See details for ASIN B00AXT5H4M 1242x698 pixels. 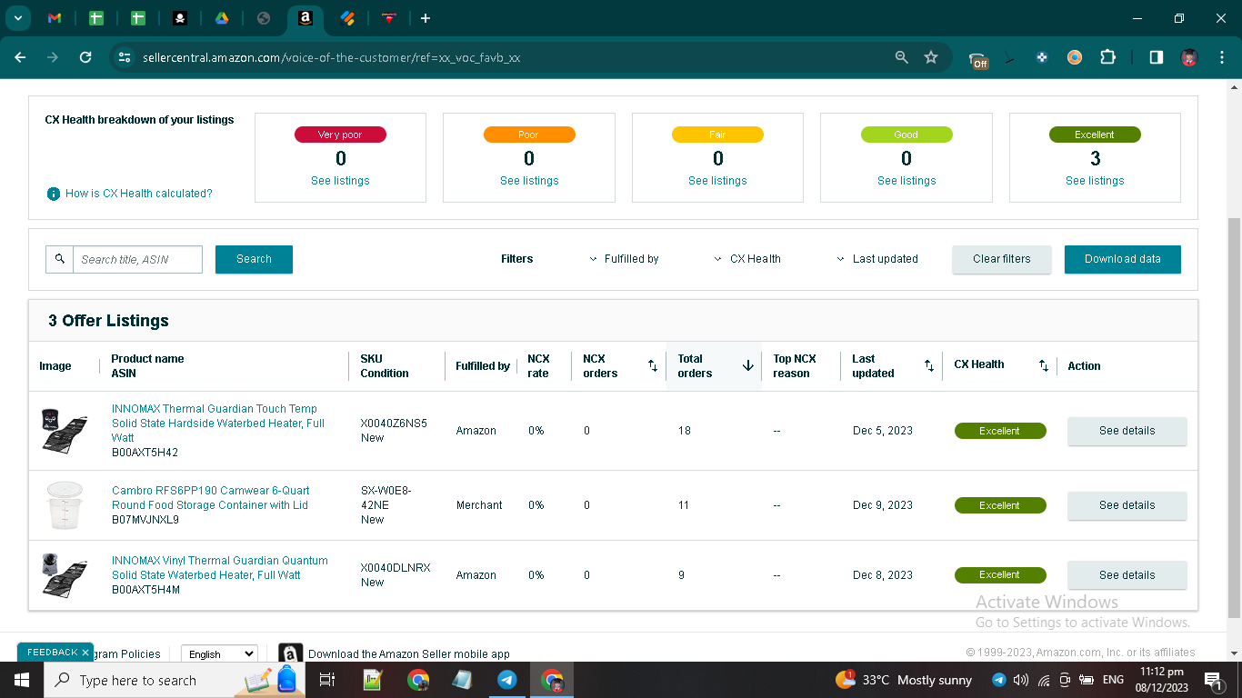[x=1127, y=575]
